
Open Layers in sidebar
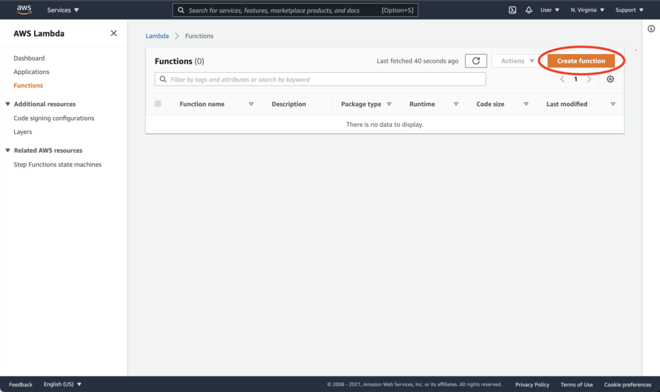click(x=23, y=132)
